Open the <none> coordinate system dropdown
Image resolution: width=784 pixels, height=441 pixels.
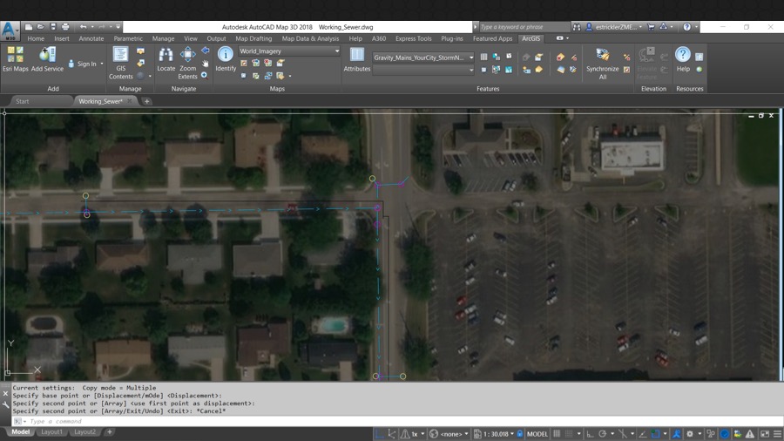(466, 434)
